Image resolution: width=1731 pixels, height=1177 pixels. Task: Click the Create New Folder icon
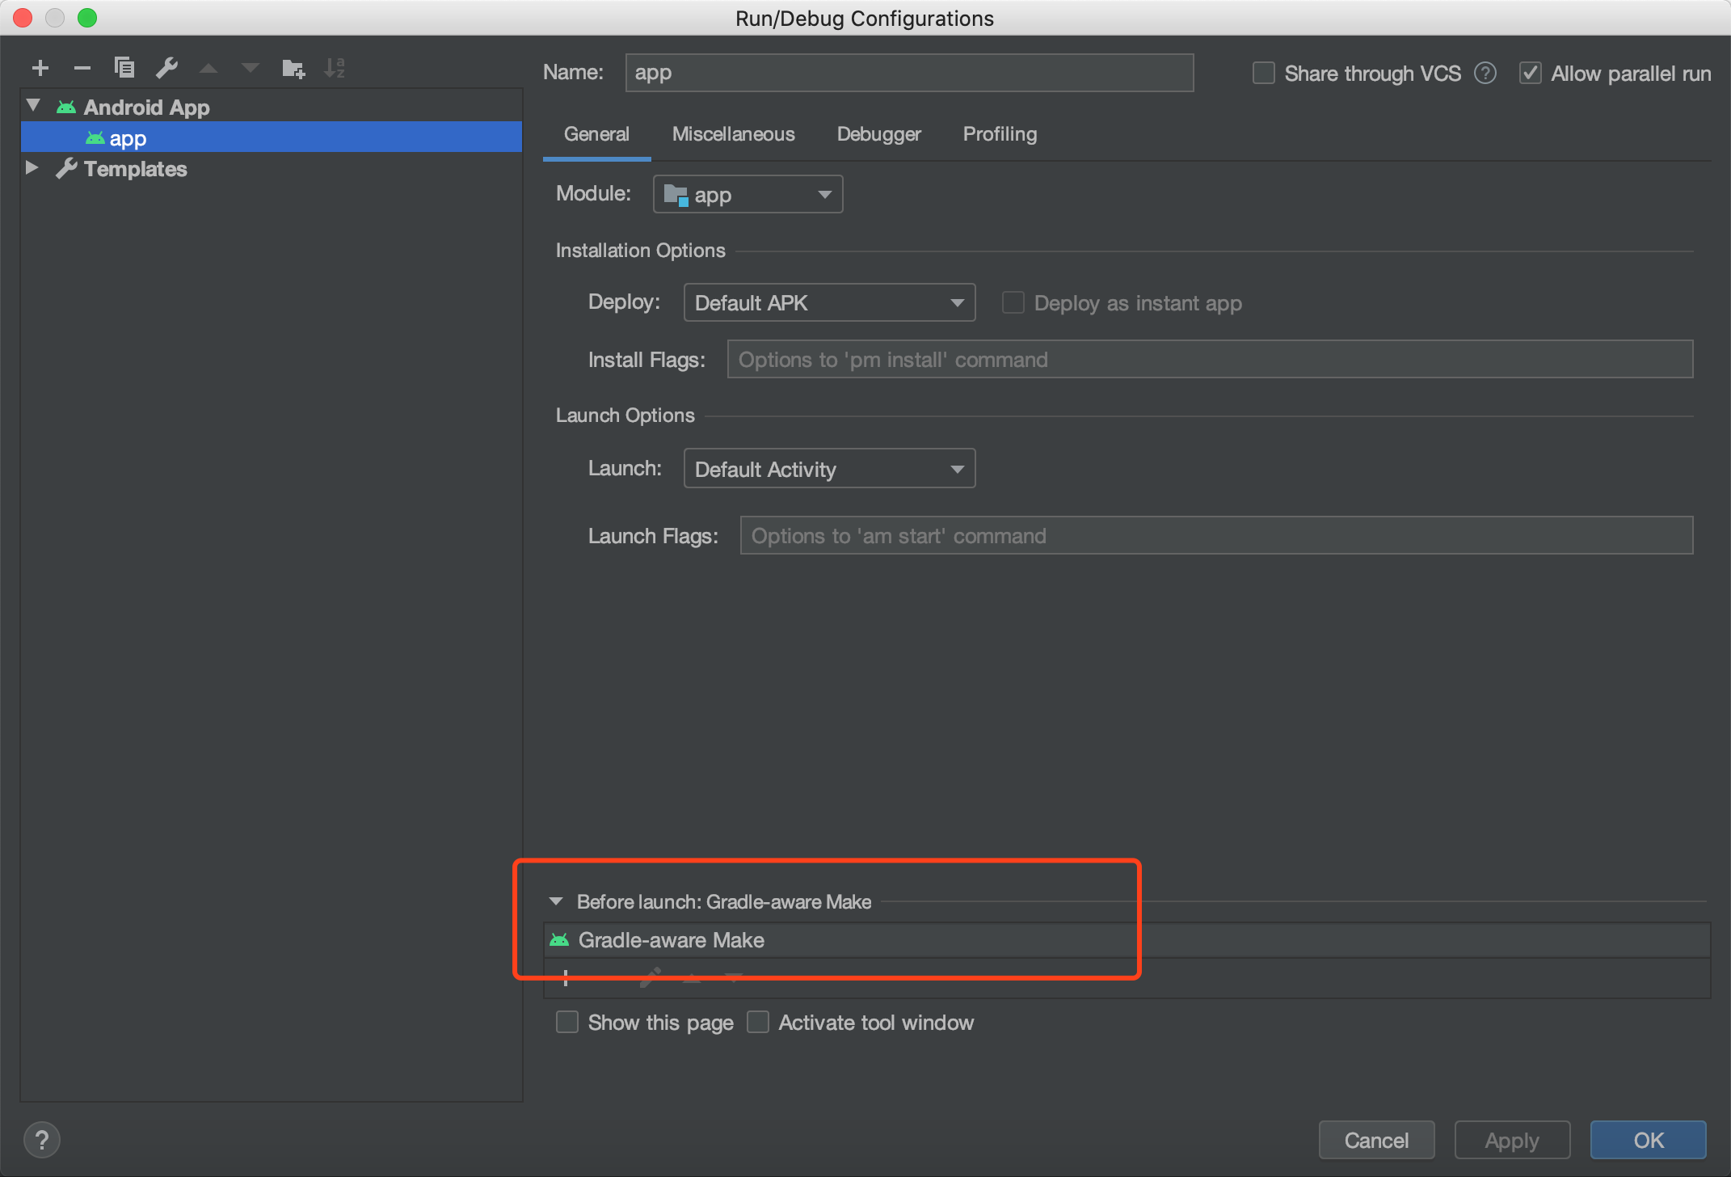(x=293, y=69)
